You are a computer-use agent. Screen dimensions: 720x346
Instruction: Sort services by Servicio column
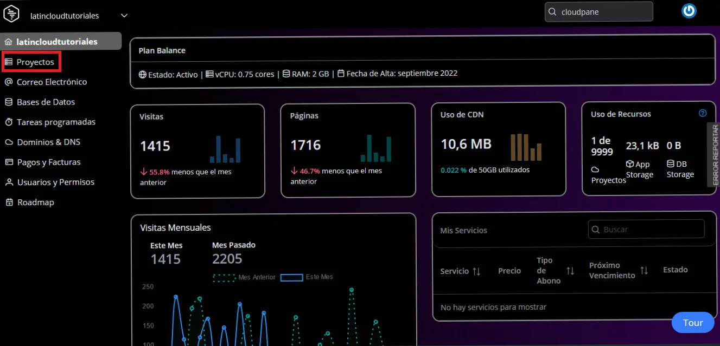click(x=476, y=271)
